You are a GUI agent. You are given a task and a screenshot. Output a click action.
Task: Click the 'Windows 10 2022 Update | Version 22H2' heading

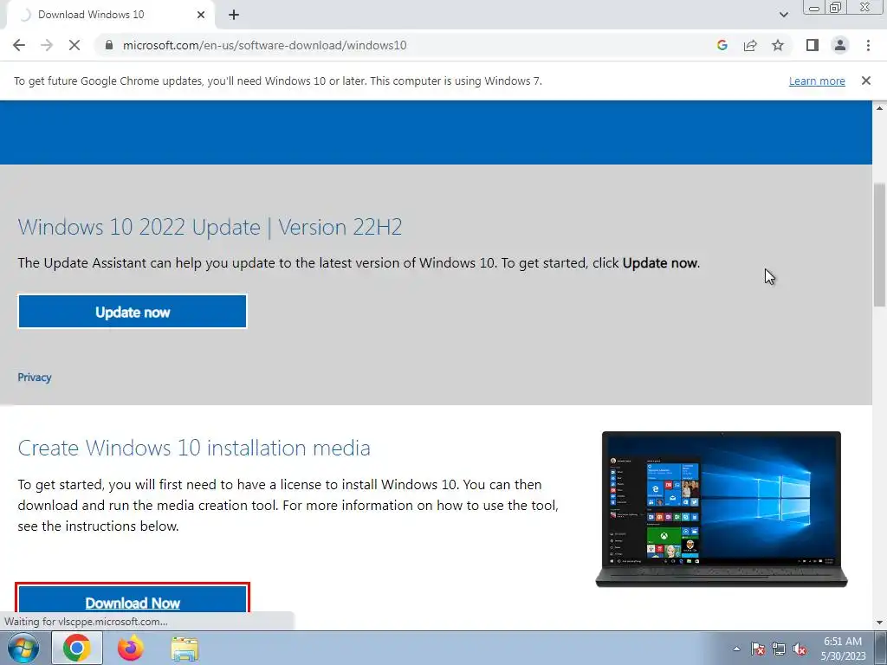210,228
